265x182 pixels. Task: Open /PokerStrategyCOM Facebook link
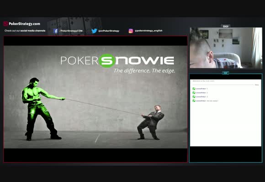coord(71,31)
